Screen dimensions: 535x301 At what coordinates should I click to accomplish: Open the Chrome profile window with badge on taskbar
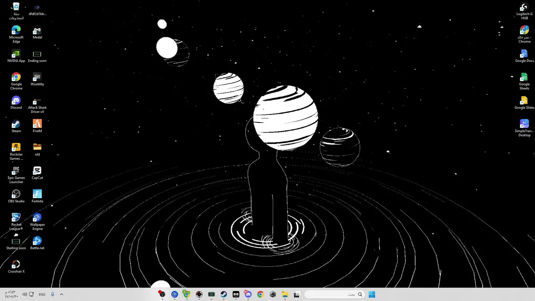pos(186,294)
